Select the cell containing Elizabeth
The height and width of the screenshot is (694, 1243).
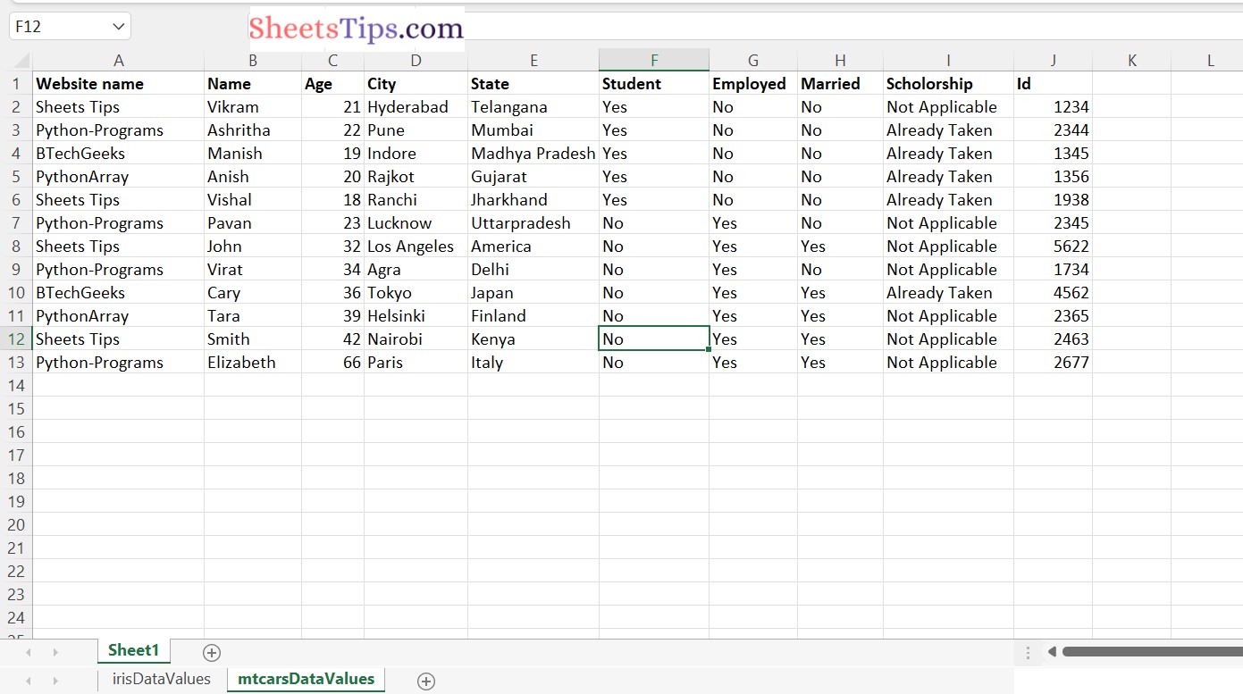pos(253,362)
